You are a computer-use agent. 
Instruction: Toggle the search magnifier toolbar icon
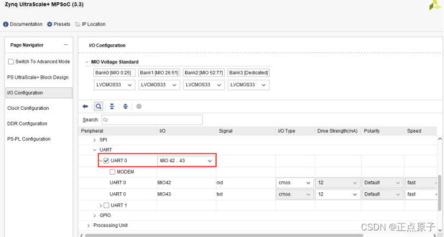click(98, 106)
